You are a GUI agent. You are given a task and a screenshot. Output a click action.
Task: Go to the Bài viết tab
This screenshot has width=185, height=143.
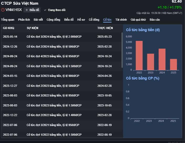[x=38, y=20]
